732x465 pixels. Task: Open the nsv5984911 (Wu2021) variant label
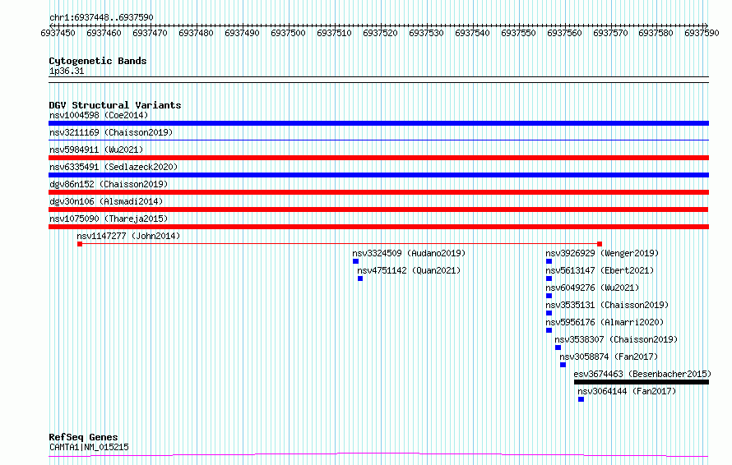(x=96, y=150)
